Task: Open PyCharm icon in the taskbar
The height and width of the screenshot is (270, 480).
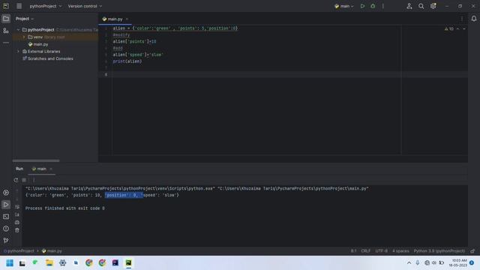Action: pyautogui.click(x=128, y=263)
